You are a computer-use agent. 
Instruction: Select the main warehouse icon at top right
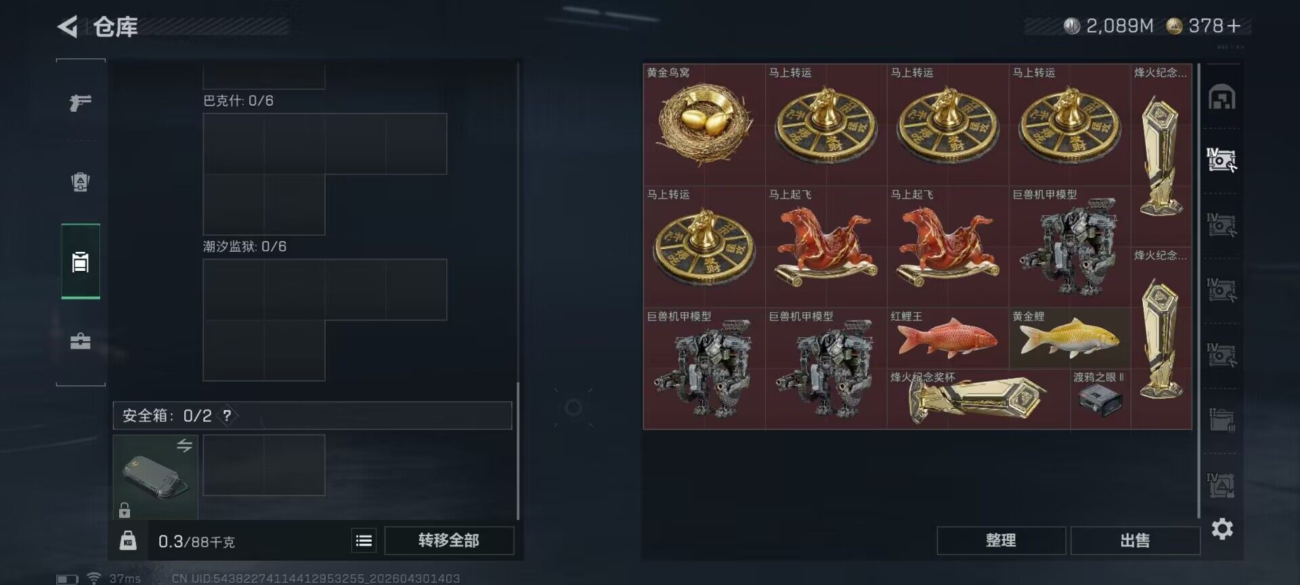pos(1222,97)
